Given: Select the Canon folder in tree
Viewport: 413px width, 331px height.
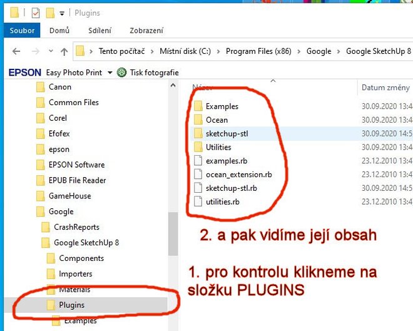Looking at the screenshot, I should tap(60, 87).
